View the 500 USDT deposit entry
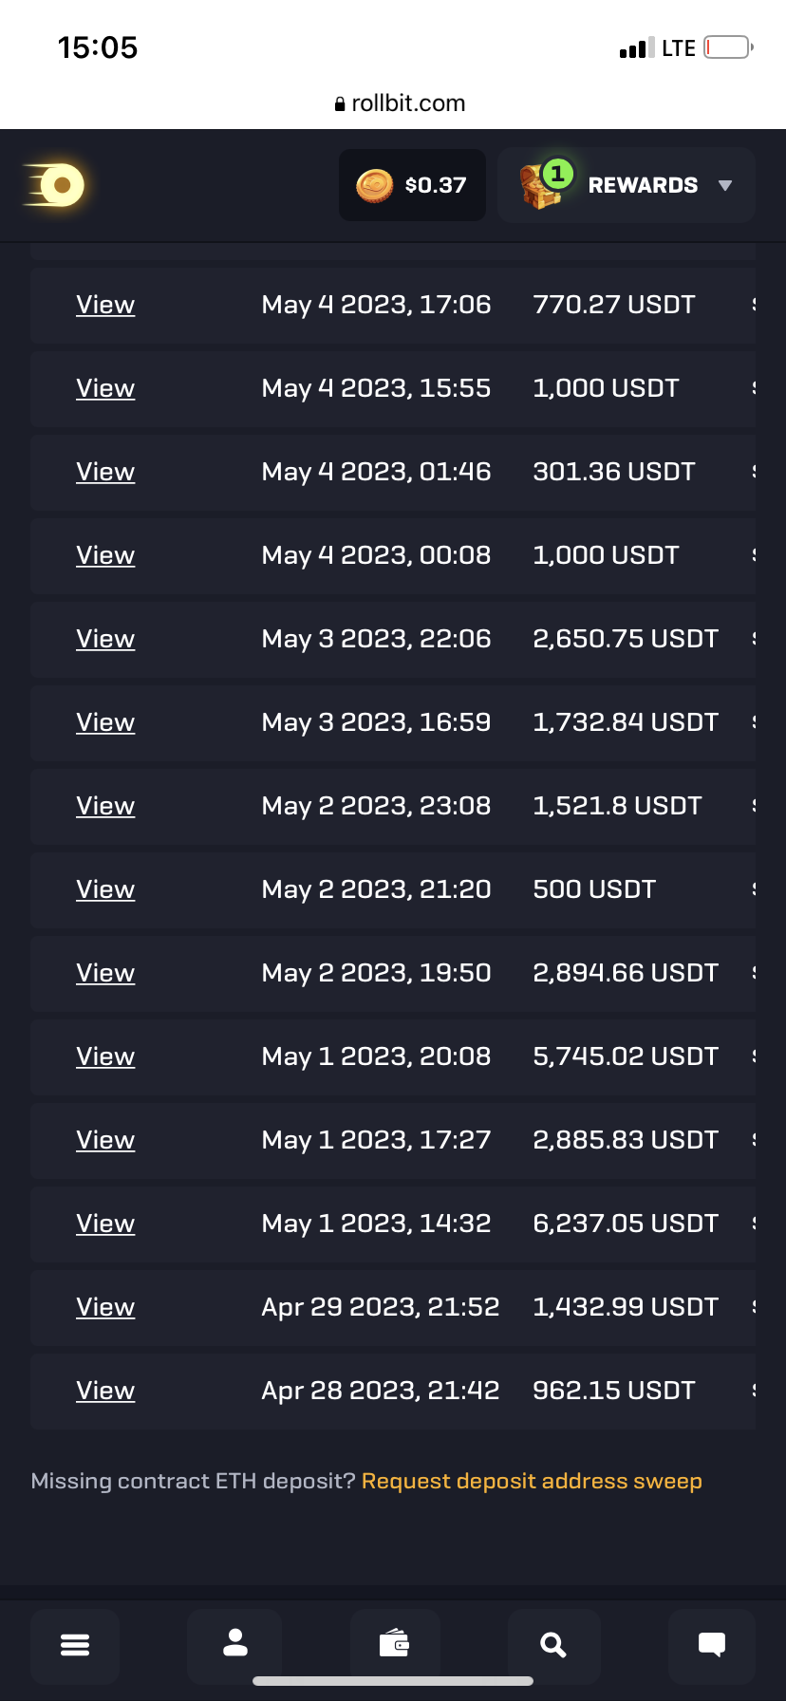Screen dimensions: 786x1701 point(105,889)
